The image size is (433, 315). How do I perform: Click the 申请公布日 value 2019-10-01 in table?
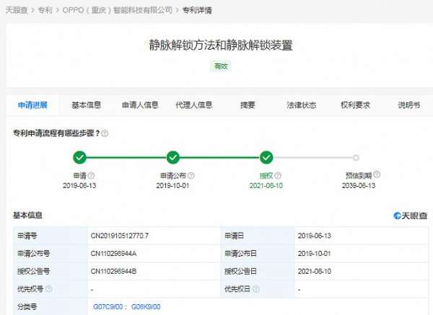coord(314,254)
